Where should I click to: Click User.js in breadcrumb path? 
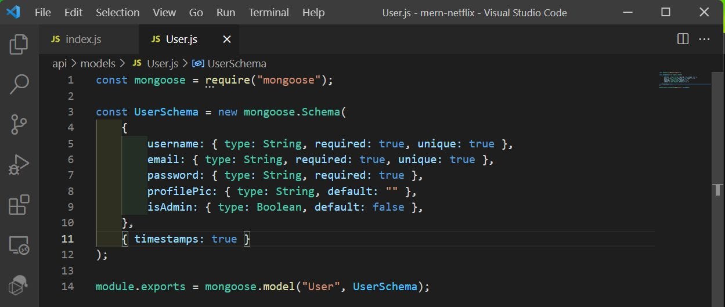coord(163,63)
